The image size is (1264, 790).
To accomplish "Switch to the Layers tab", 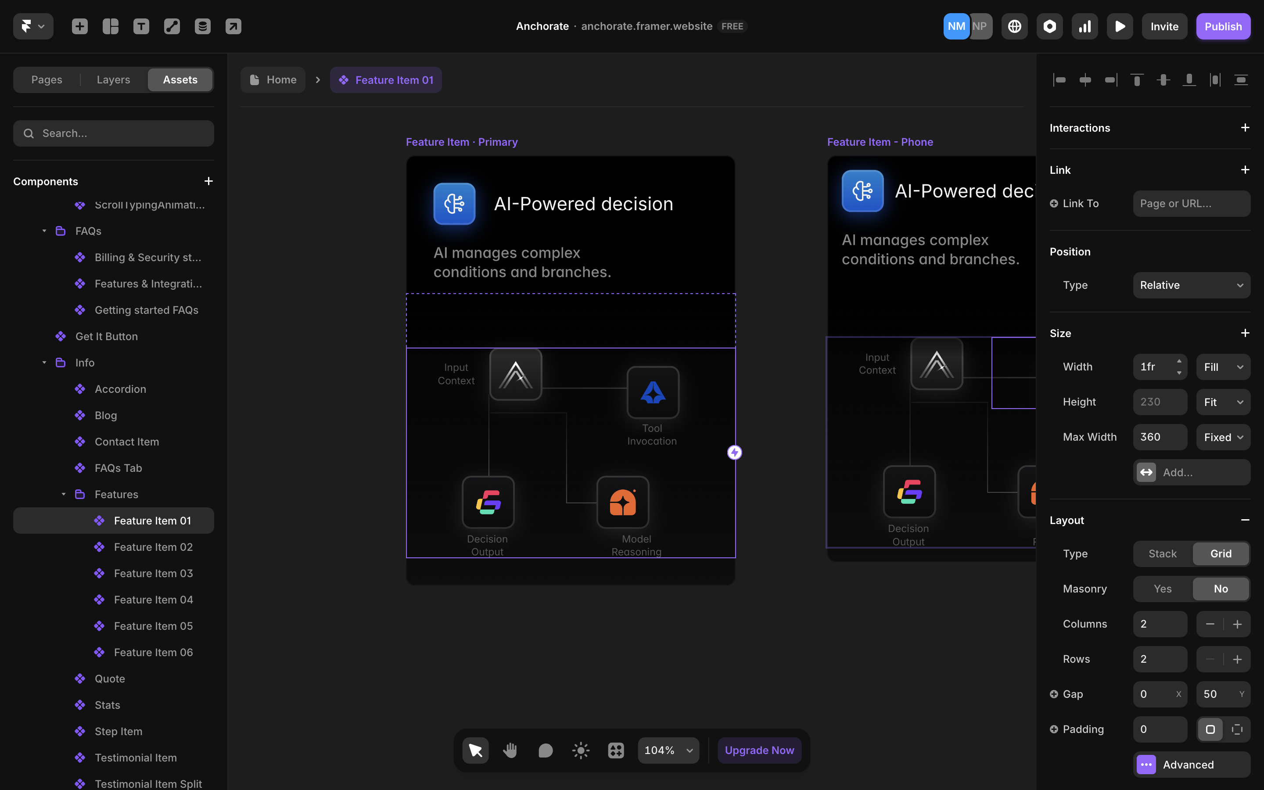I will pos(113,79).
